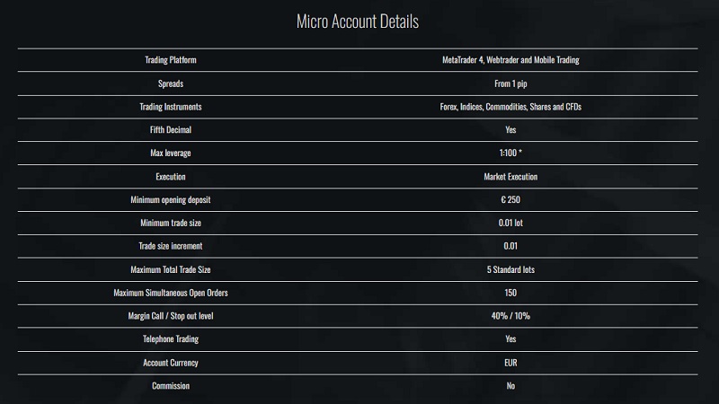Viewport: 719px width, 404px height.
Task: Select the MetaTrader 4, Webtrader and Mobile Trading text
Action: [x=510, y=60]
